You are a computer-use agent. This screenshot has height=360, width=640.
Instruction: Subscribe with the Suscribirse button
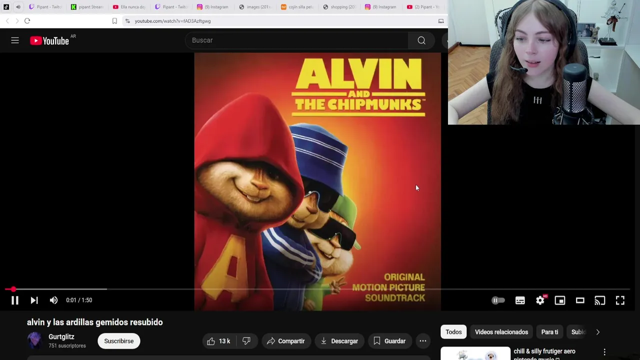(119, 341)
